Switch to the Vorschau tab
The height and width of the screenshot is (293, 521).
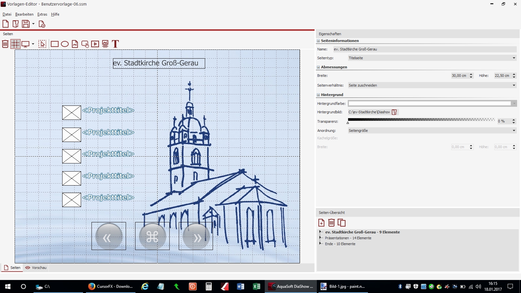(x=36, y=268)
